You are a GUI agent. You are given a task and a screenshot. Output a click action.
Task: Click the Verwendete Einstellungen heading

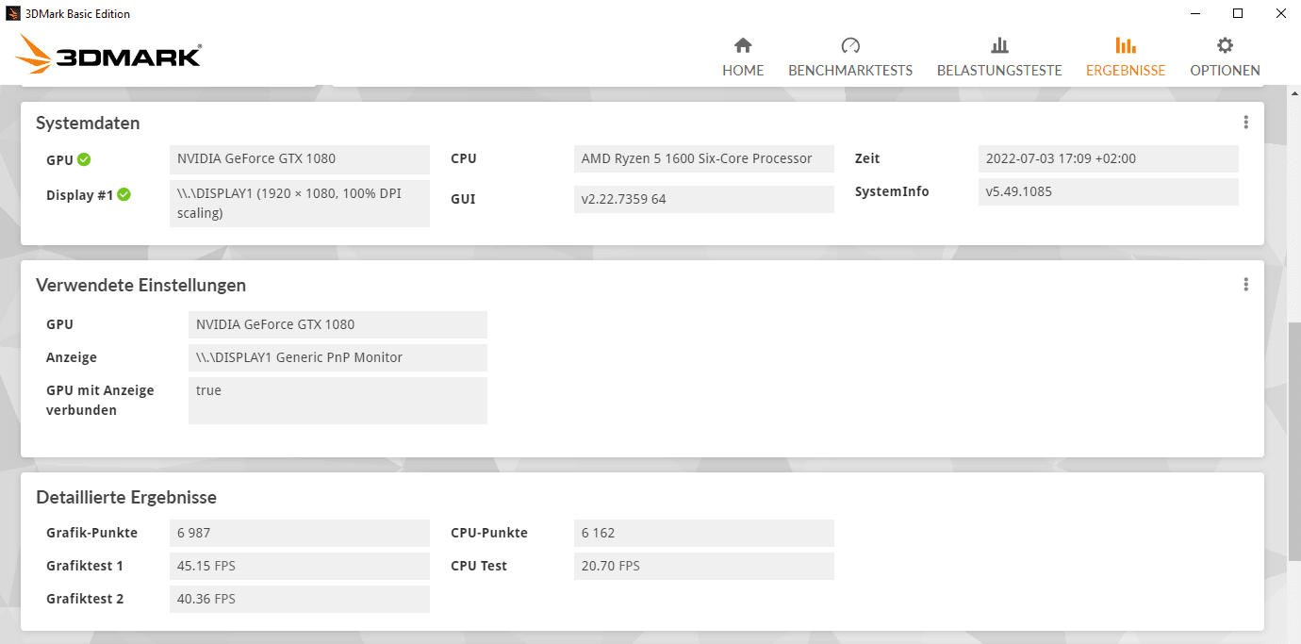pos(140,285)
